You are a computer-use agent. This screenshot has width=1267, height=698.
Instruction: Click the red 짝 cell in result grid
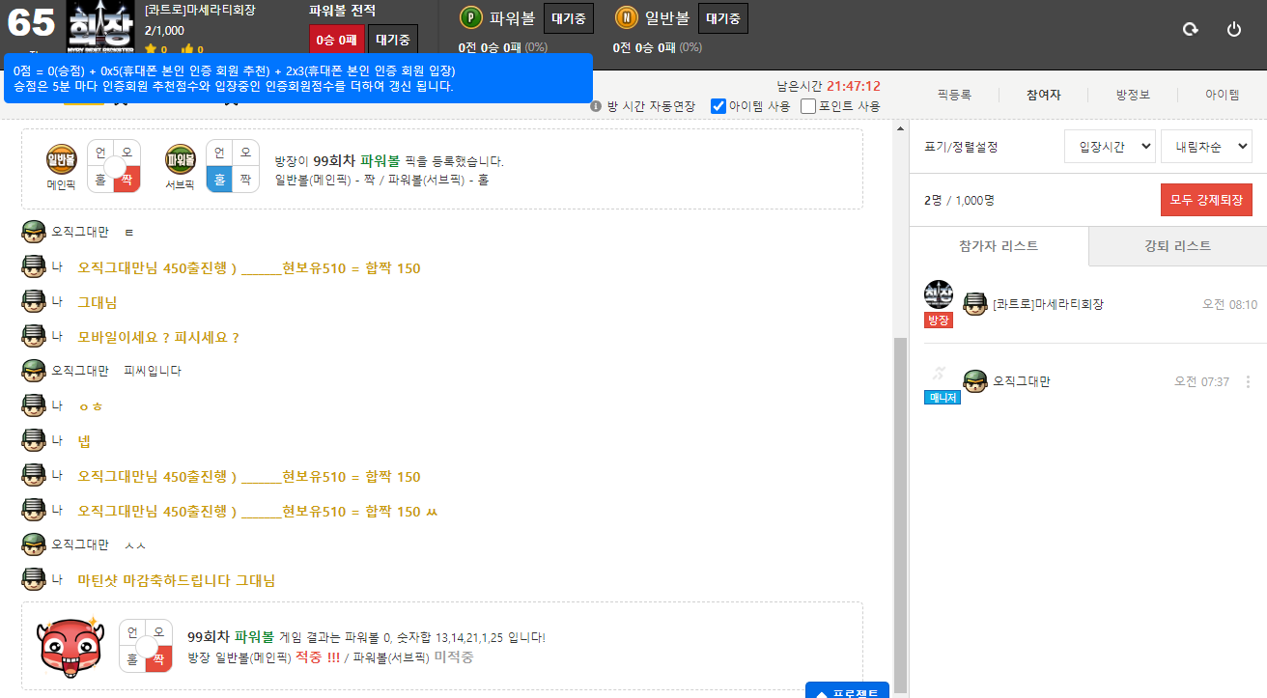point(159,659)
